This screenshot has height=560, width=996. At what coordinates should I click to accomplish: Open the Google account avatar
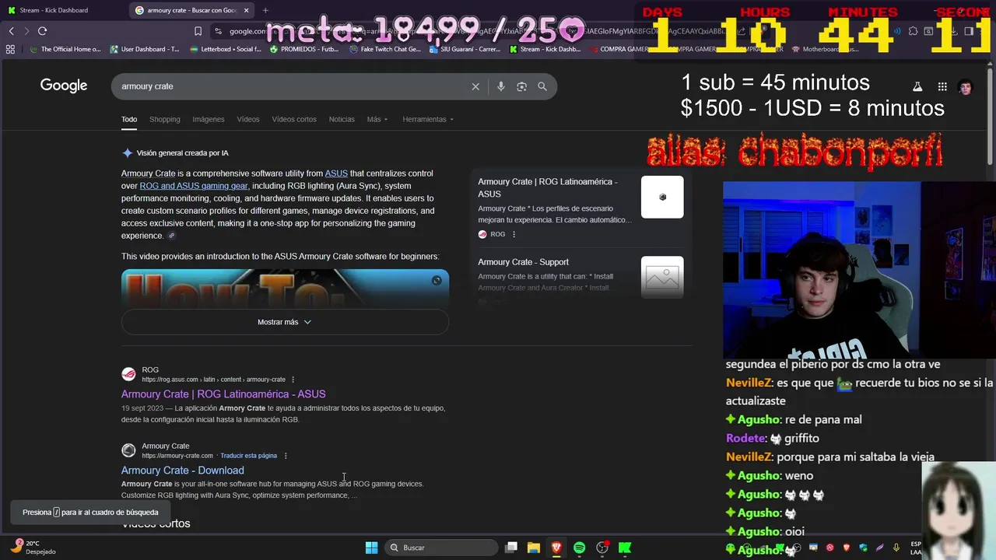click(966, 87)
